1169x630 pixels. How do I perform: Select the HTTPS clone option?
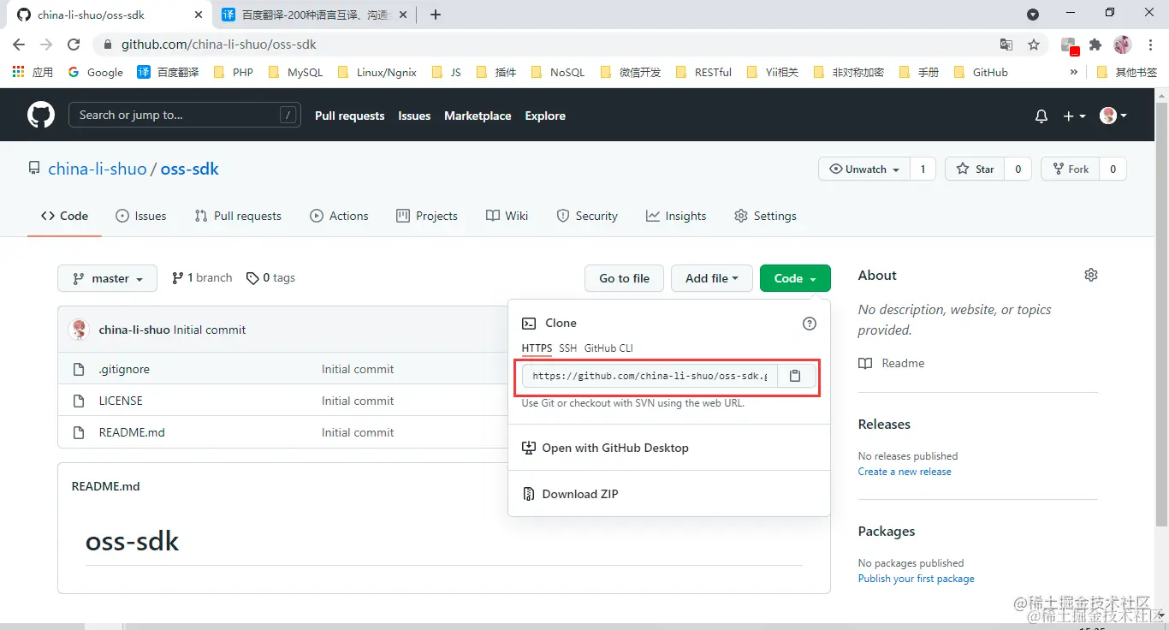[x=537, y=348]
